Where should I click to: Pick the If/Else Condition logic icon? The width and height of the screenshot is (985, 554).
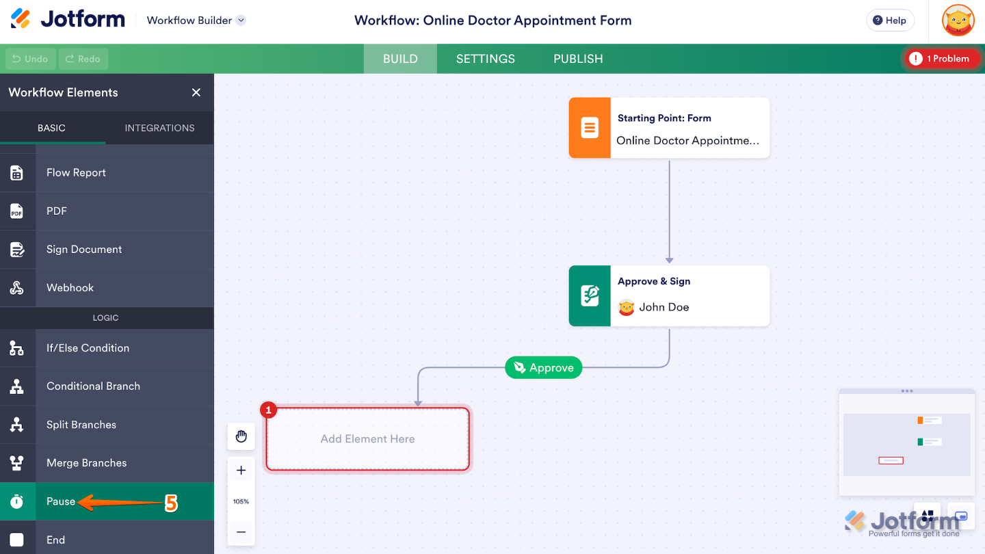[17, 348]
